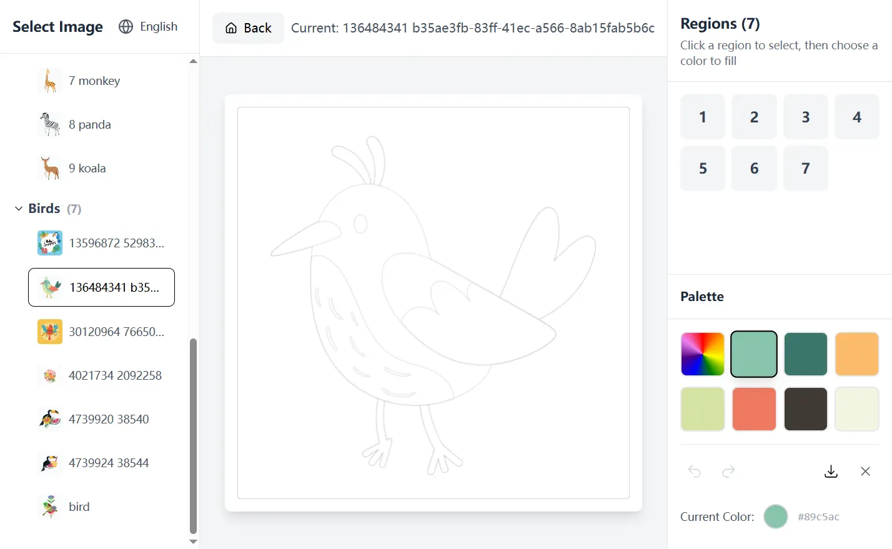The height and width of the screenshot is (549, 892).
Task: Select the zebra thumbnail for 8 panda
Action: 50,124
